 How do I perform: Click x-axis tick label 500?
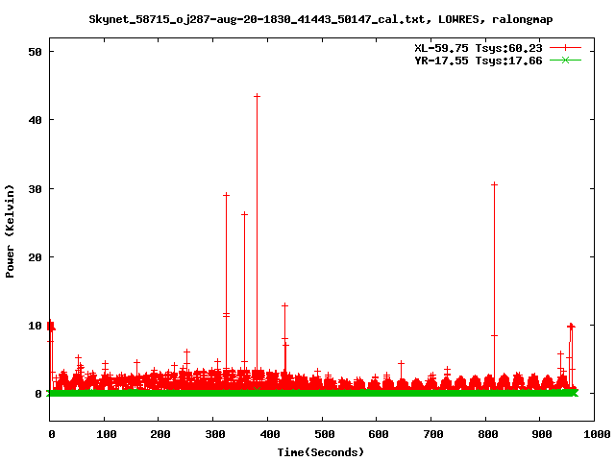pos(325,434)
